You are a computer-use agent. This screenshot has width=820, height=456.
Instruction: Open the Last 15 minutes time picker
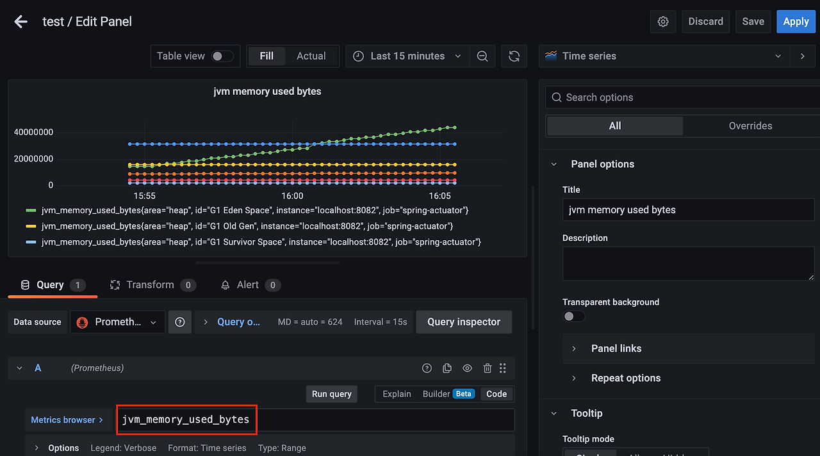click(x=407, y=56)
